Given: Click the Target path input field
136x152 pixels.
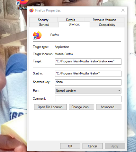Looking at the screenshot, I should click(x=88, y=62).
